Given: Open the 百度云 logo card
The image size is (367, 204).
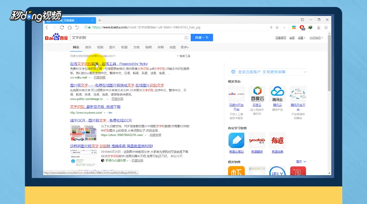Looking at the screenshot, I should [257, 94].
